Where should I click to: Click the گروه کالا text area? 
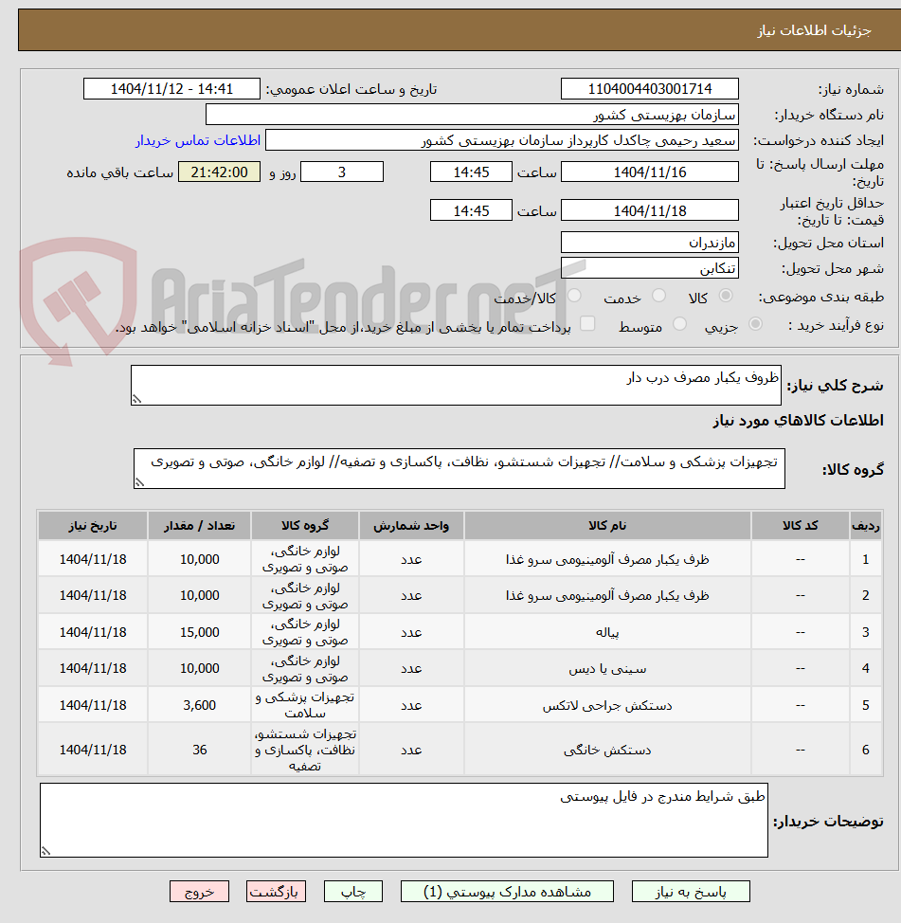(460, 468)
